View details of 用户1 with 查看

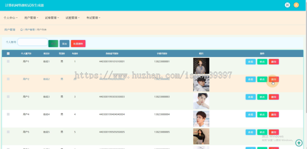[x=251, y=62]
